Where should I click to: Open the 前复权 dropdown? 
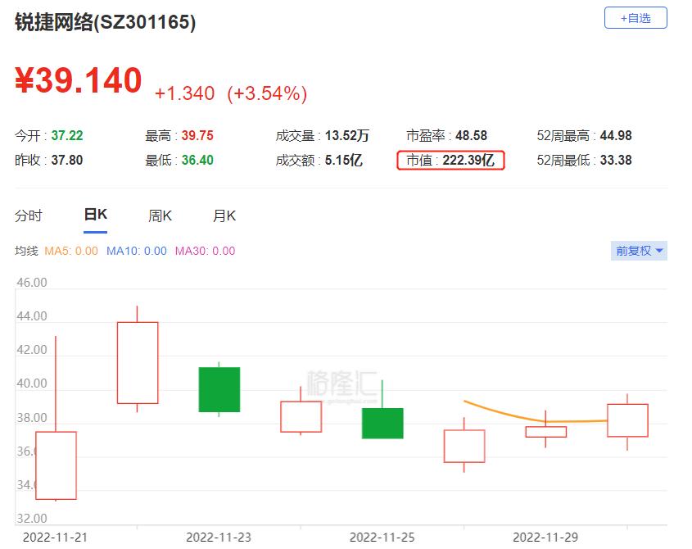[639, 251]
